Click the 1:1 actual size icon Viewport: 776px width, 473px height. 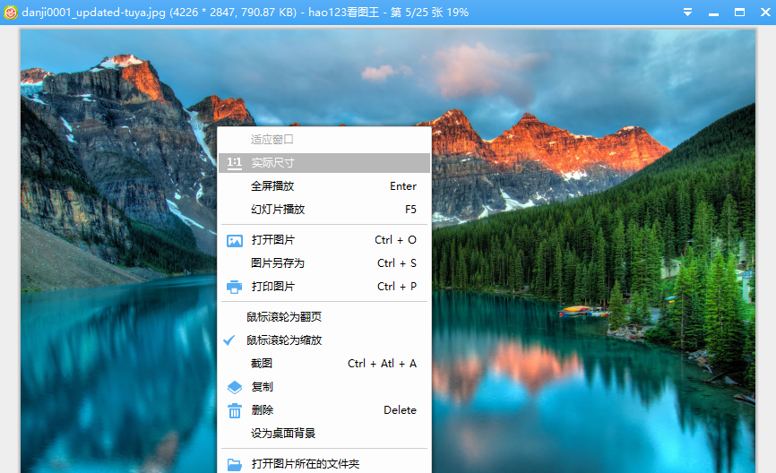click(x=234, y=163)
